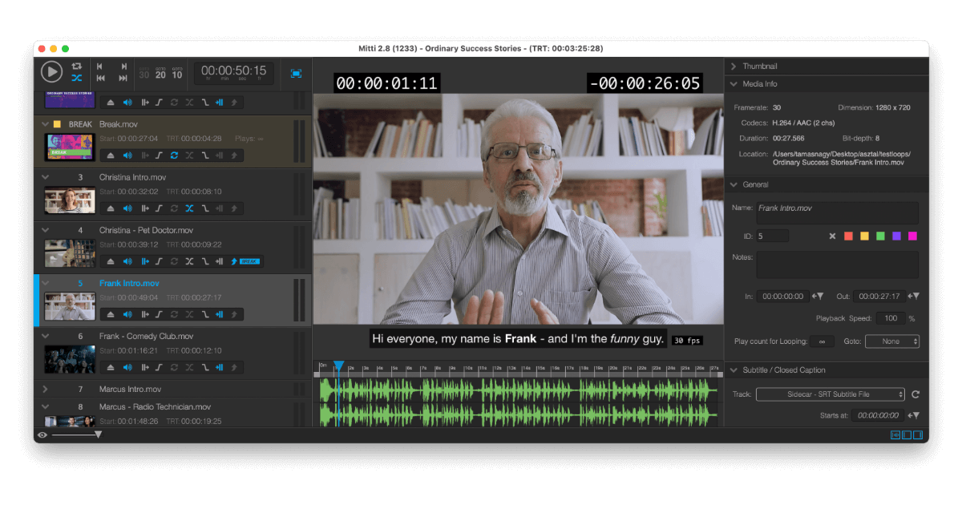The image size is (962, 505).
Task: Collapse the Media Info panel
Action: (734, 83)
